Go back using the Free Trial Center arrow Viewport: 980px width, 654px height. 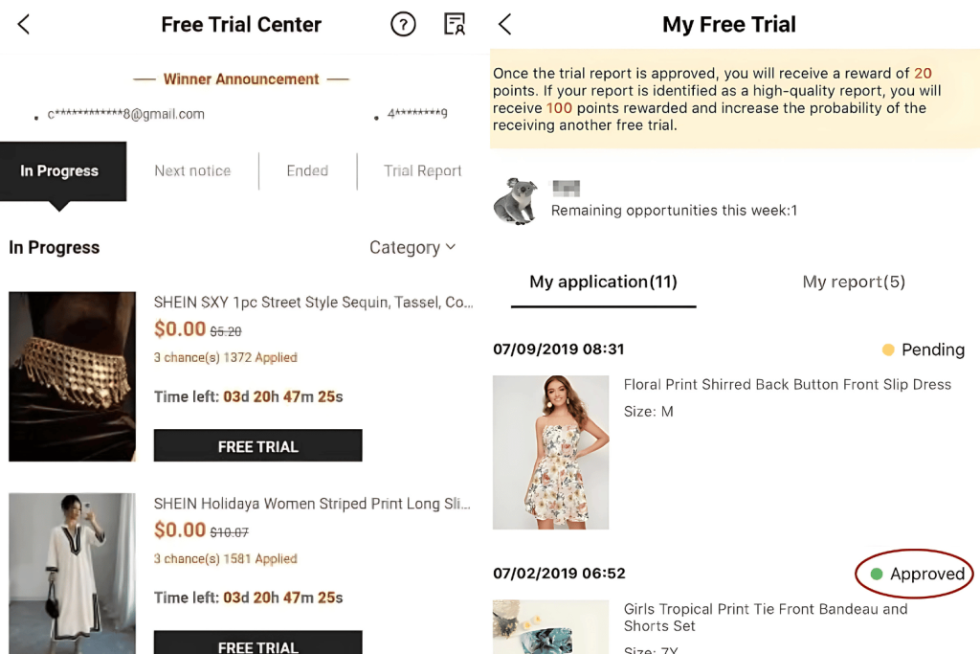click(x=22, y=24)
